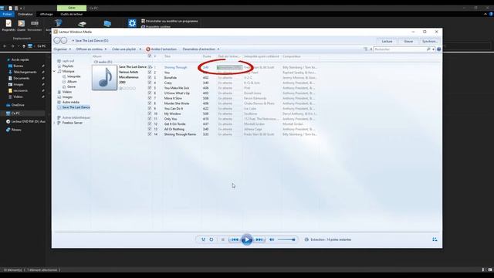This screenshot has height=278, width=494.
Task: Open the Diffuser en continu dropdown
Action: (91, 49)
